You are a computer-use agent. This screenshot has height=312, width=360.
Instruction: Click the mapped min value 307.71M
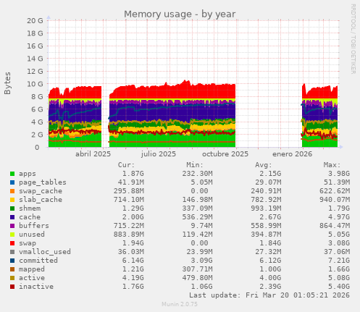(x=197, y=269)
